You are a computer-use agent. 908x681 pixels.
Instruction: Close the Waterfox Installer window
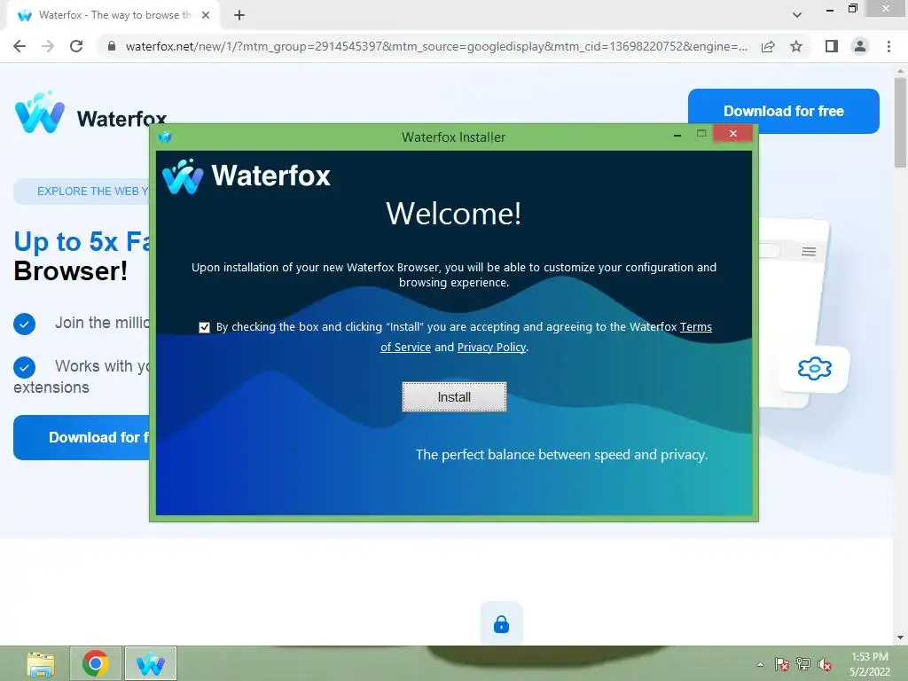click(x=733, y=134)
